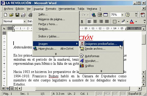Open the Archivo menu
Image resolution: width=147 pixels, height=96 pixels.
[8, 9]
